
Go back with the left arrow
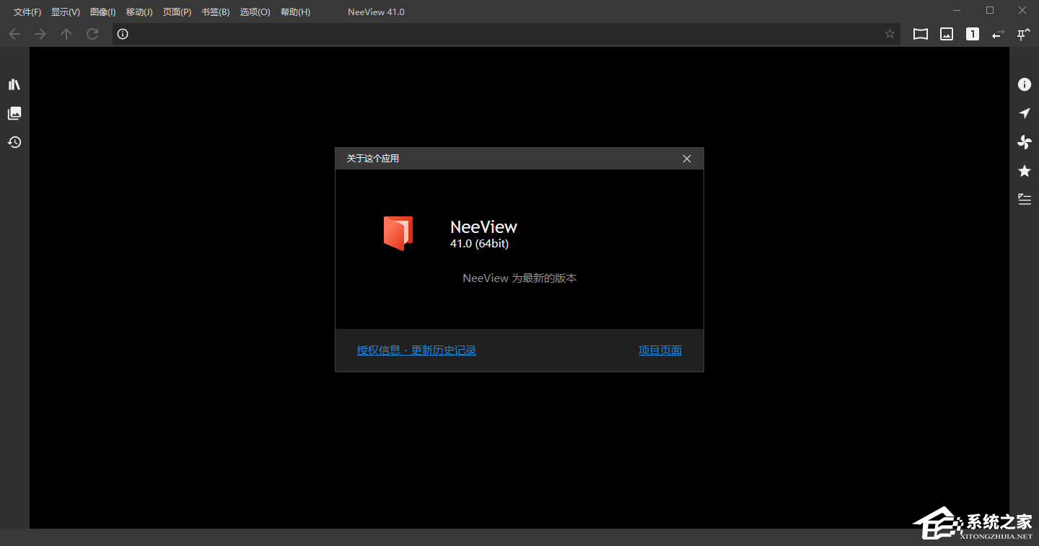[x=14, y=34]
